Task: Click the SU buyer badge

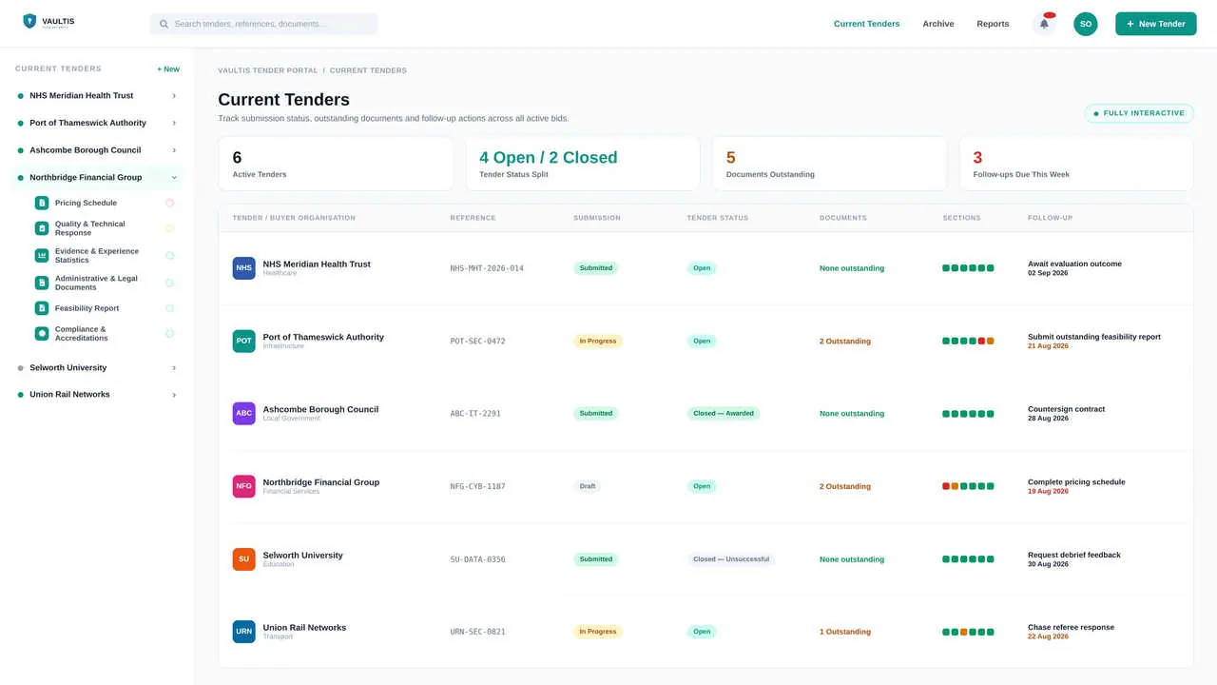Action: (x=244, y=559)
